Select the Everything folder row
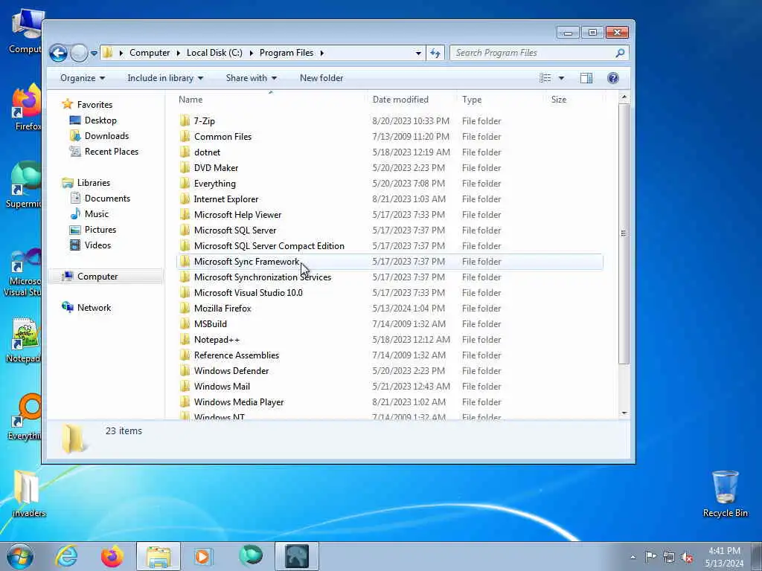The height and width of the screenshot is (571, 762). pyautogui.click(x=390, y=184)
